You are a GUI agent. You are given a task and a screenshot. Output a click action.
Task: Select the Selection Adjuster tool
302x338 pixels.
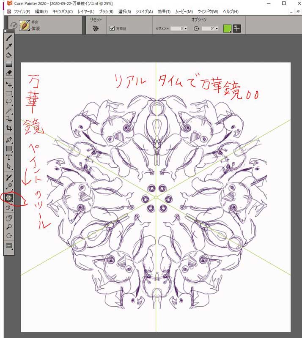8,120
